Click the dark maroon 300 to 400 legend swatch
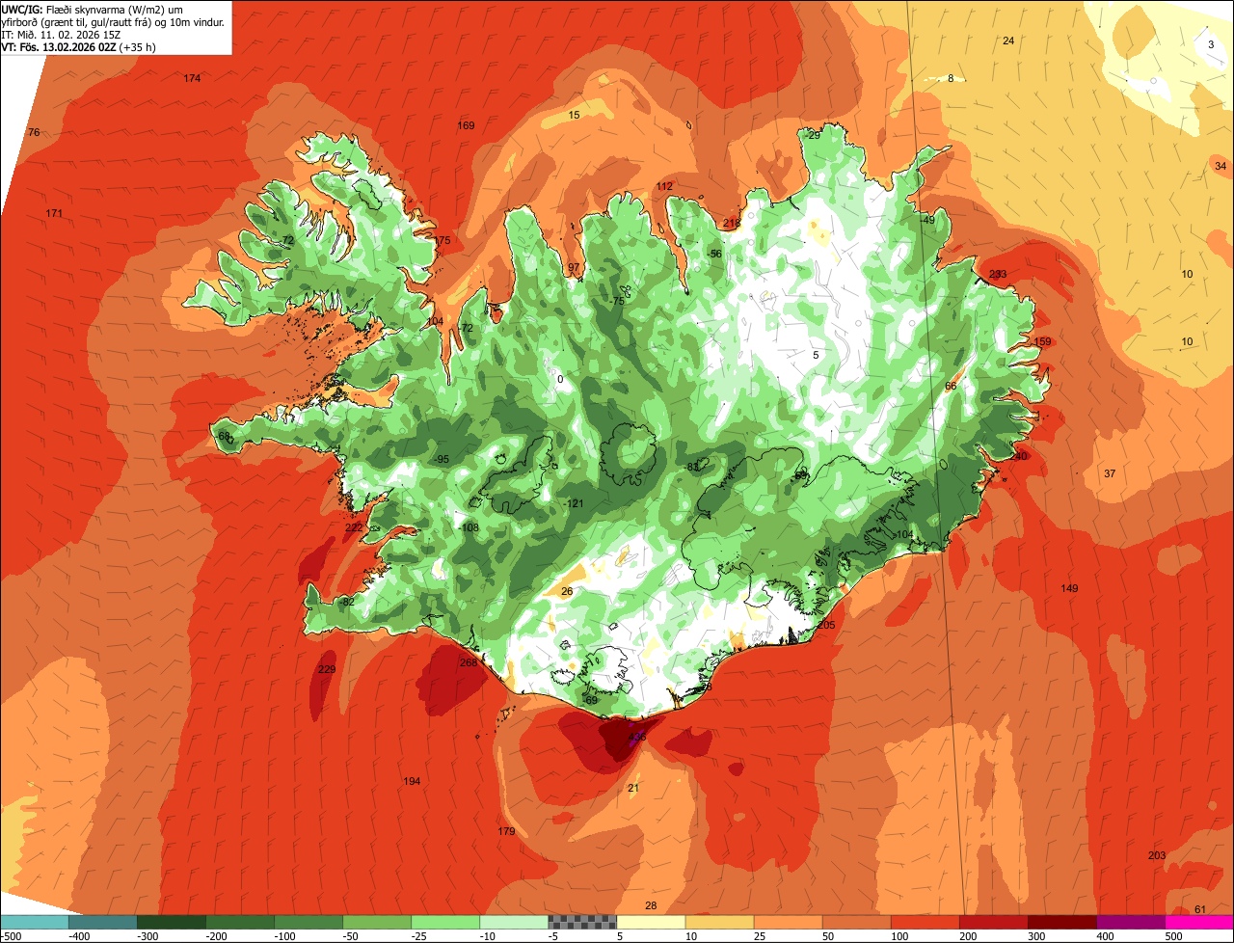 [x=1060, y=922]
